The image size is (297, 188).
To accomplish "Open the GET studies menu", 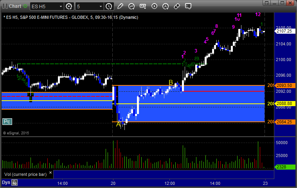I will (x=143, y=6).
